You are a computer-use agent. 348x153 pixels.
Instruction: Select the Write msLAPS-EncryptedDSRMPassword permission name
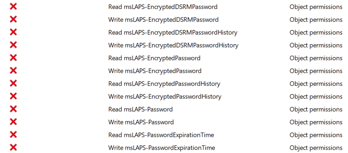[164, 20]
